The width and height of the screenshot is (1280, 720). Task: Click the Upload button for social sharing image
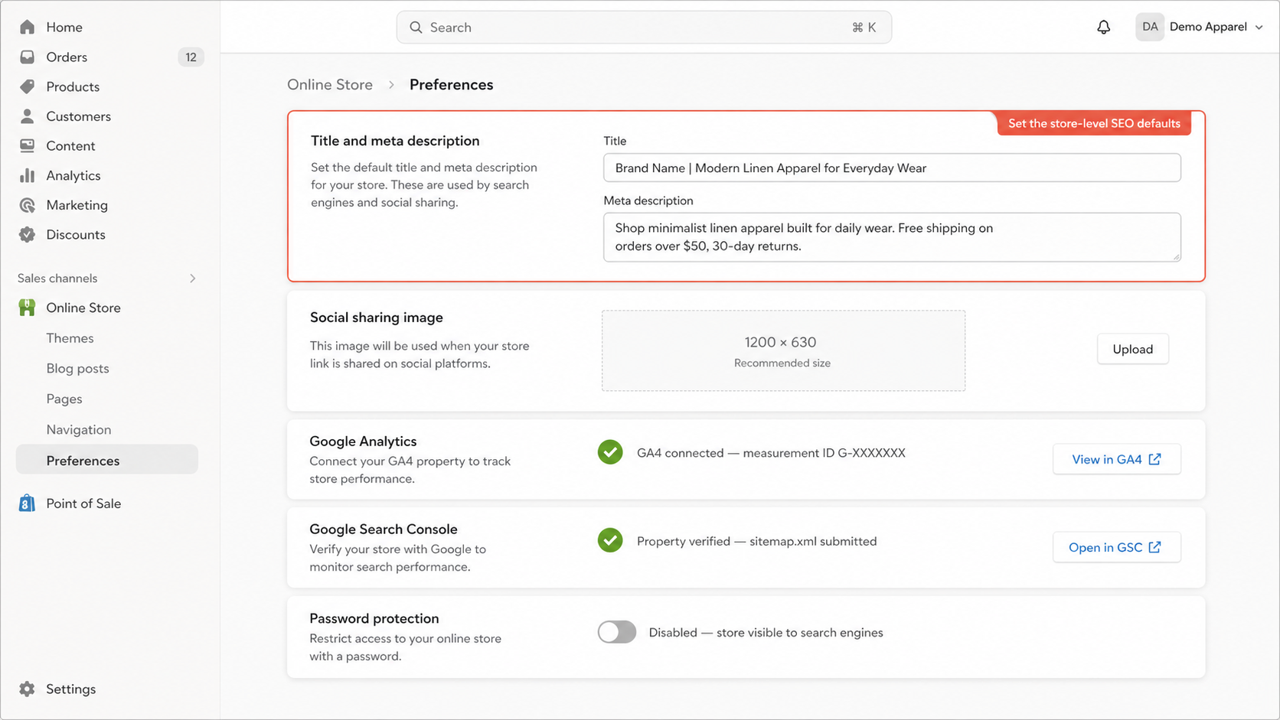[x=1132, y=348]
